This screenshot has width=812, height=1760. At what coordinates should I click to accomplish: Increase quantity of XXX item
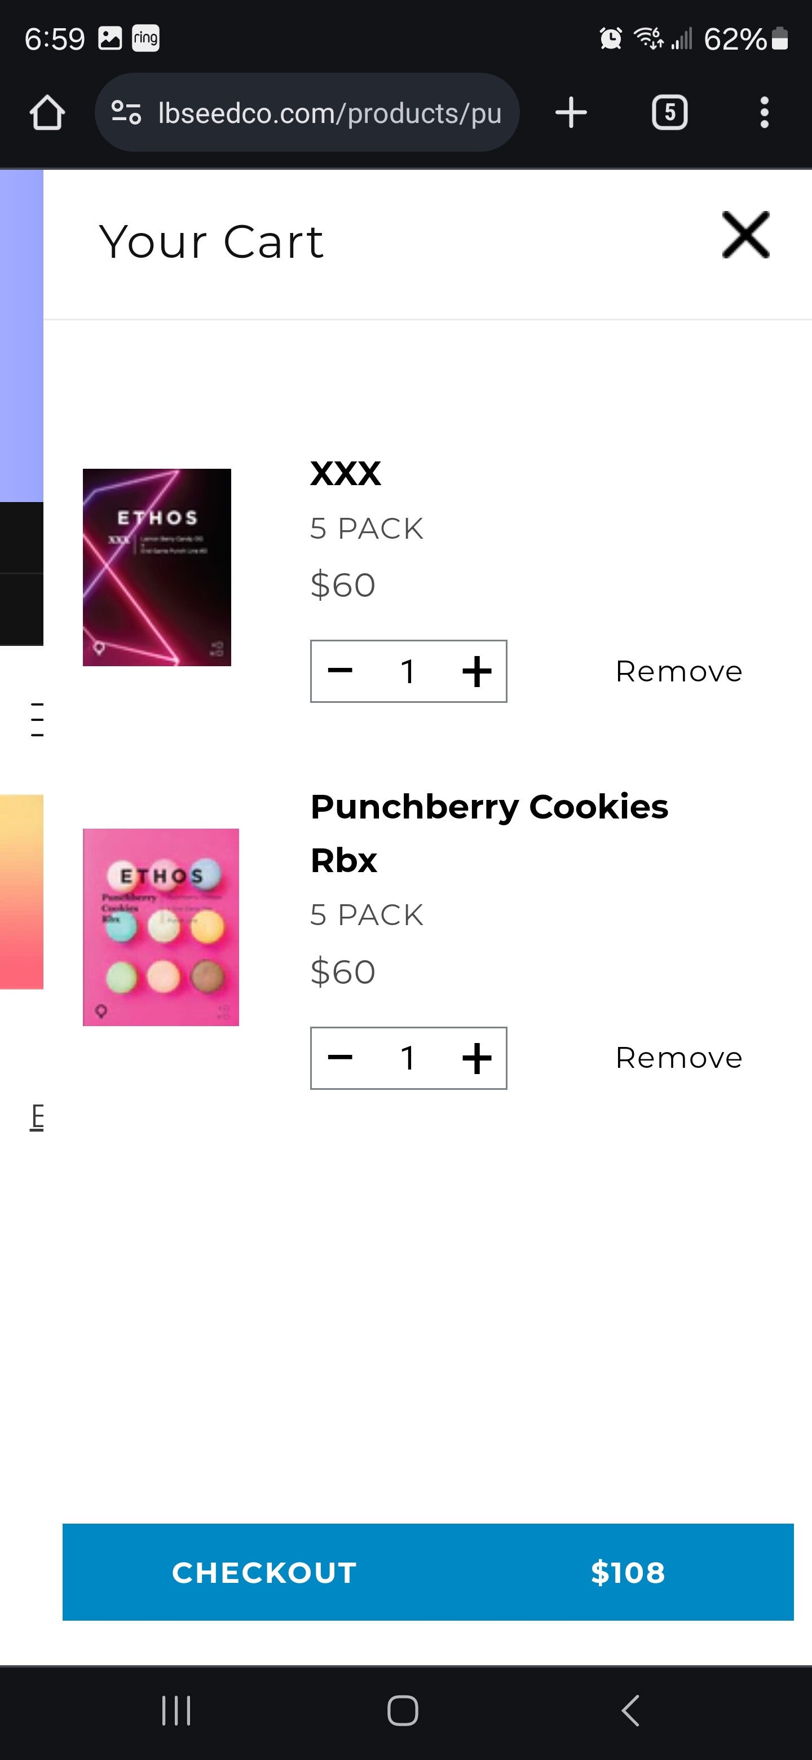(476, 671)
